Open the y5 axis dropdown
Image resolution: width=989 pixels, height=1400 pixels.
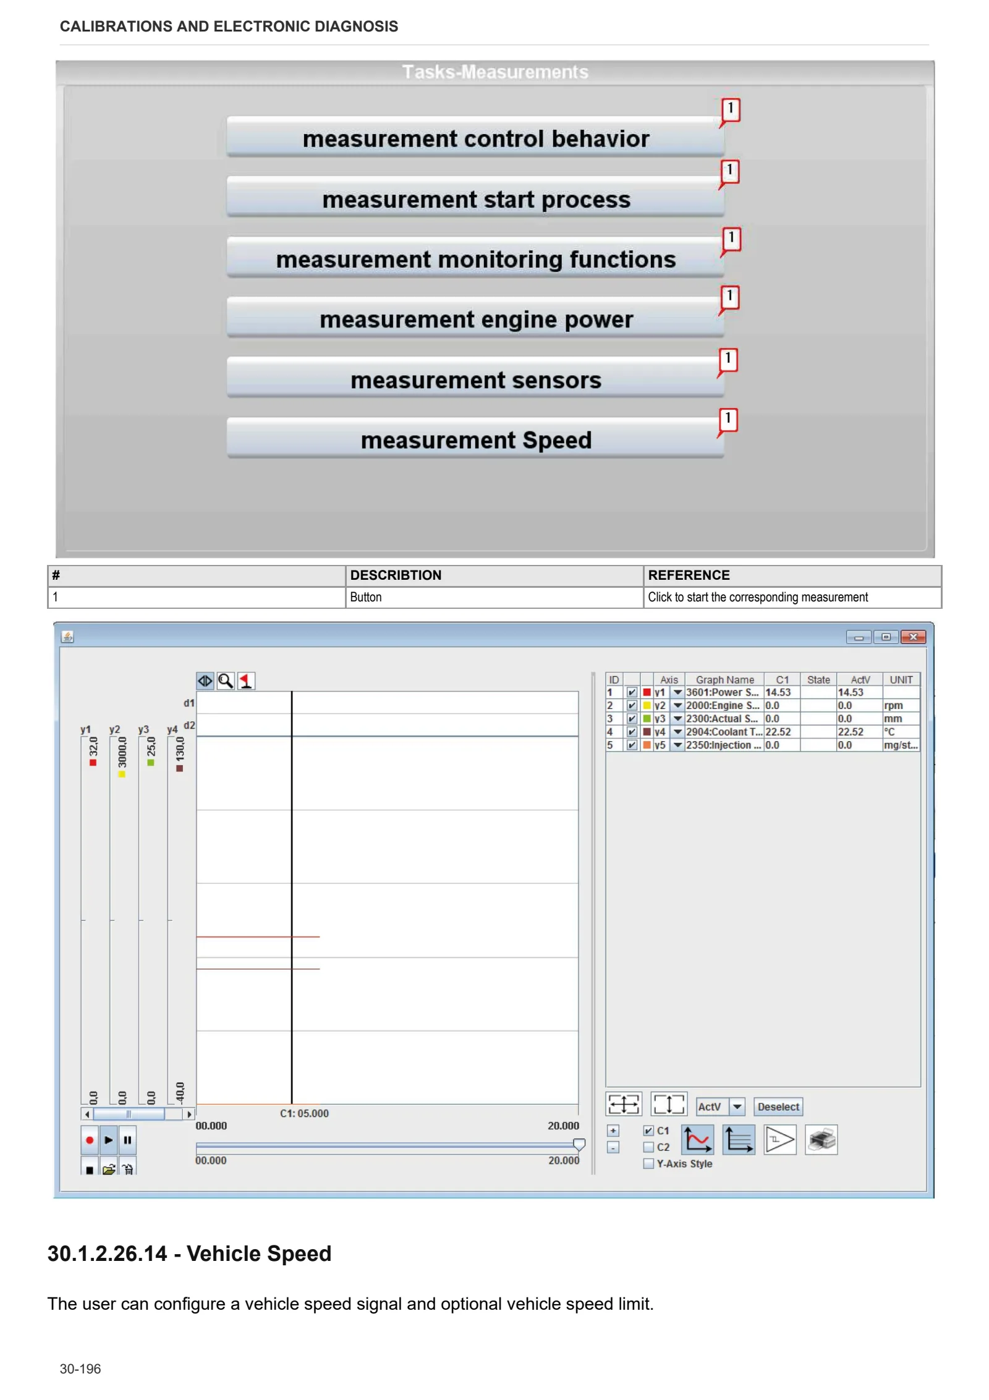click(x=677, y=745)
